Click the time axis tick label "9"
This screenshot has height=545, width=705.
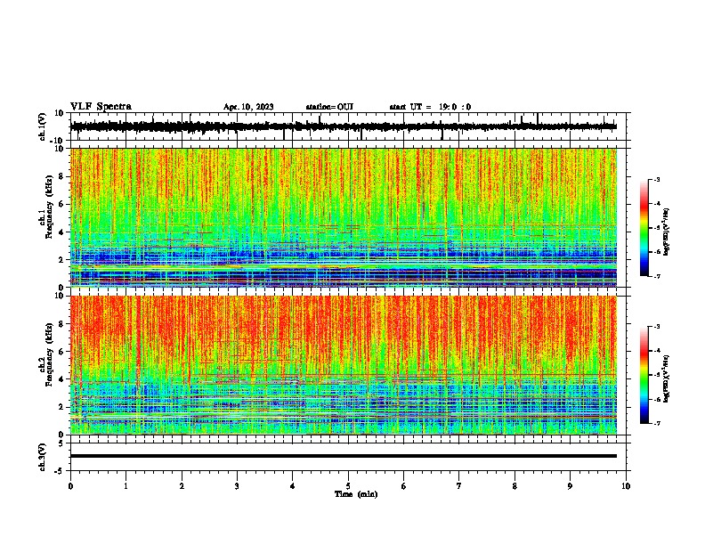(x=570, y=486)
